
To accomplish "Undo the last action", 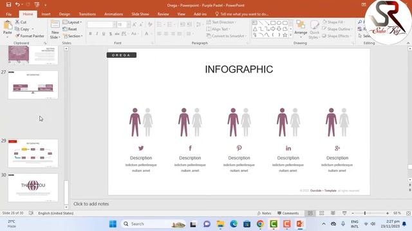I will (x=17, y=4).
